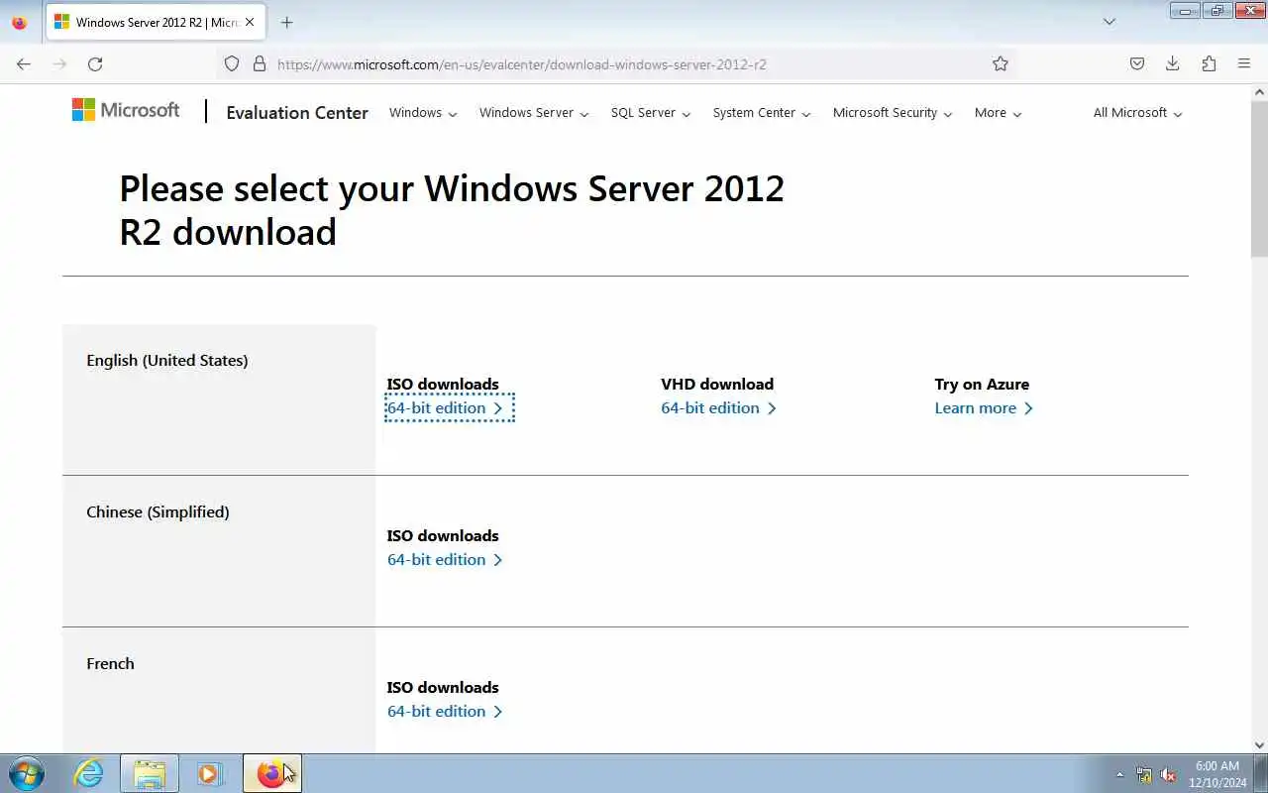The image size is (1268, 793).
Task: Open the Save to Pocket icon
Action: 1137,63
